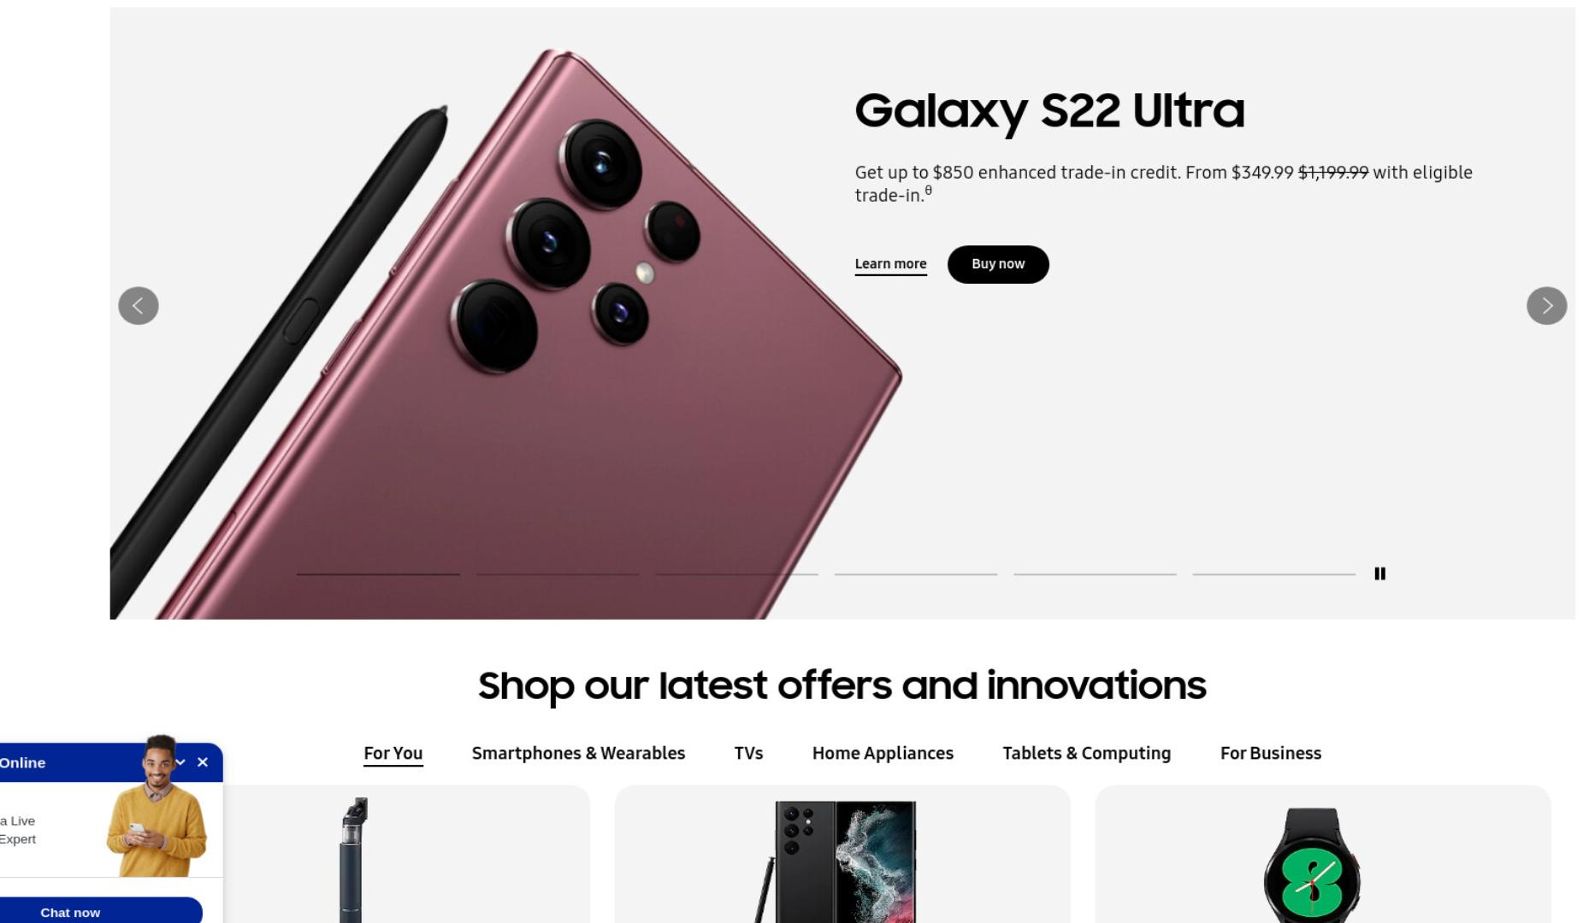Open the Galaxy Watch product card

[x=1322, y=855]
